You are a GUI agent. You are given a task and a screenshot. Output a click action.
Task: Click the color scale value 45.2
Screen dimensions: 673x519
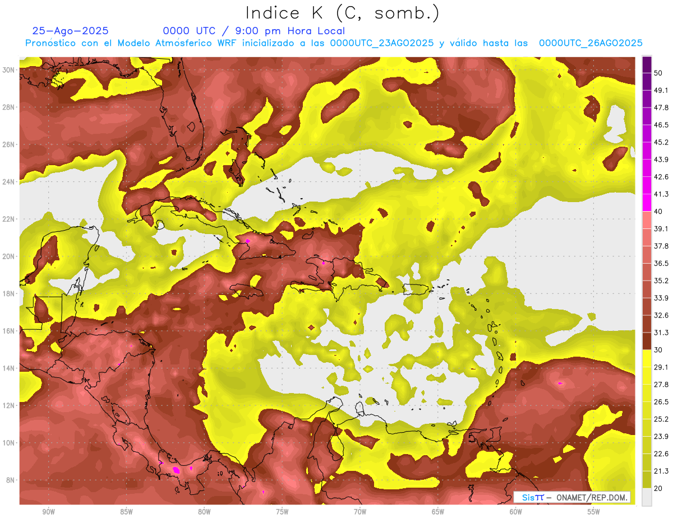(x=661, y=142)
